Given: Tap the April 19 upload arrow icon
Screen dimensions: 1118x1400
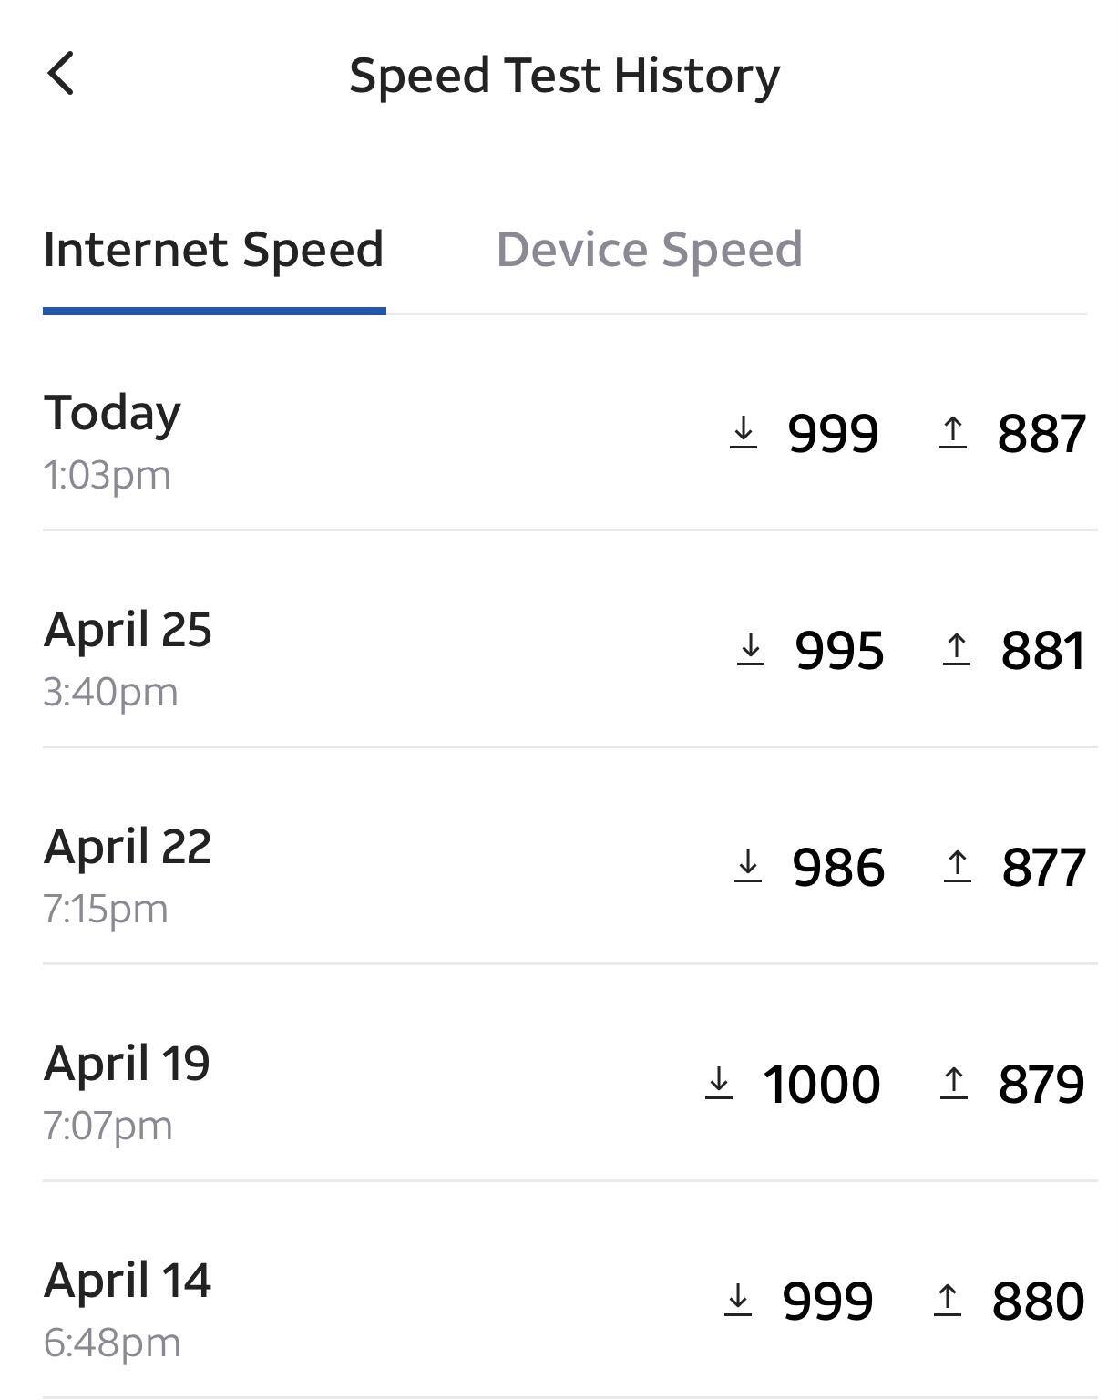Looking at the screenshot, I should (953, 1083).
